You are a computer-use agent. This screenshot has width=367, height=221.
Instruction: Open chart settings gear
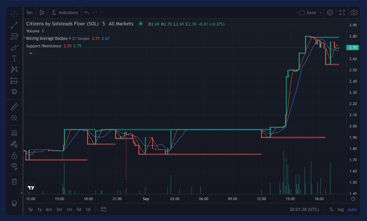(x=330, y=12)
